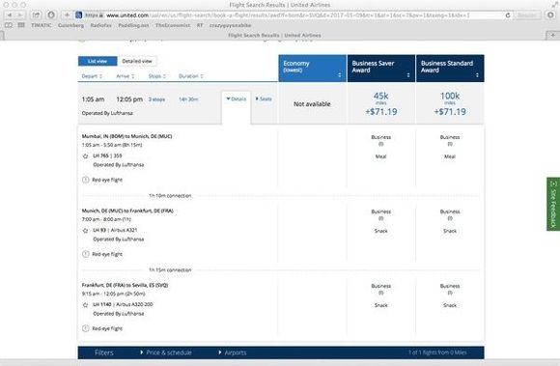Click red-eye info icon for Frankfurt–Sevilla flight
Screen dimensions: 560x366
[x=85, y=328]
